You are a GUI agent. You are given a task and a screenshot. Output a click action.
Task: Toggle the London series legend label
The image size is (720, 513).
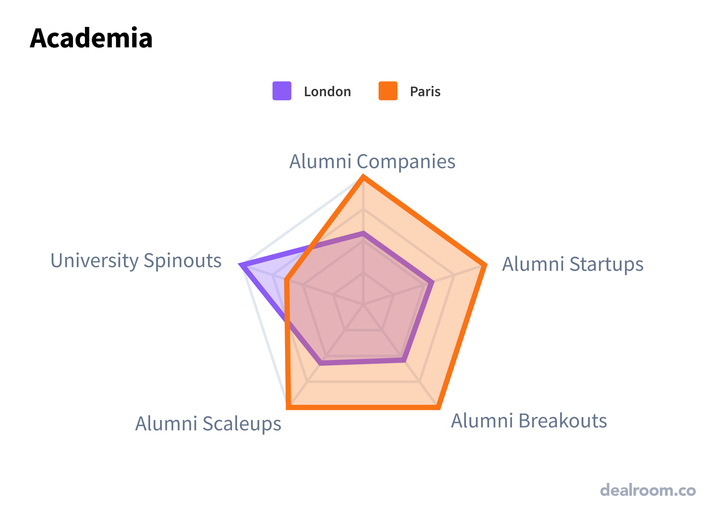tap(327, 91)
